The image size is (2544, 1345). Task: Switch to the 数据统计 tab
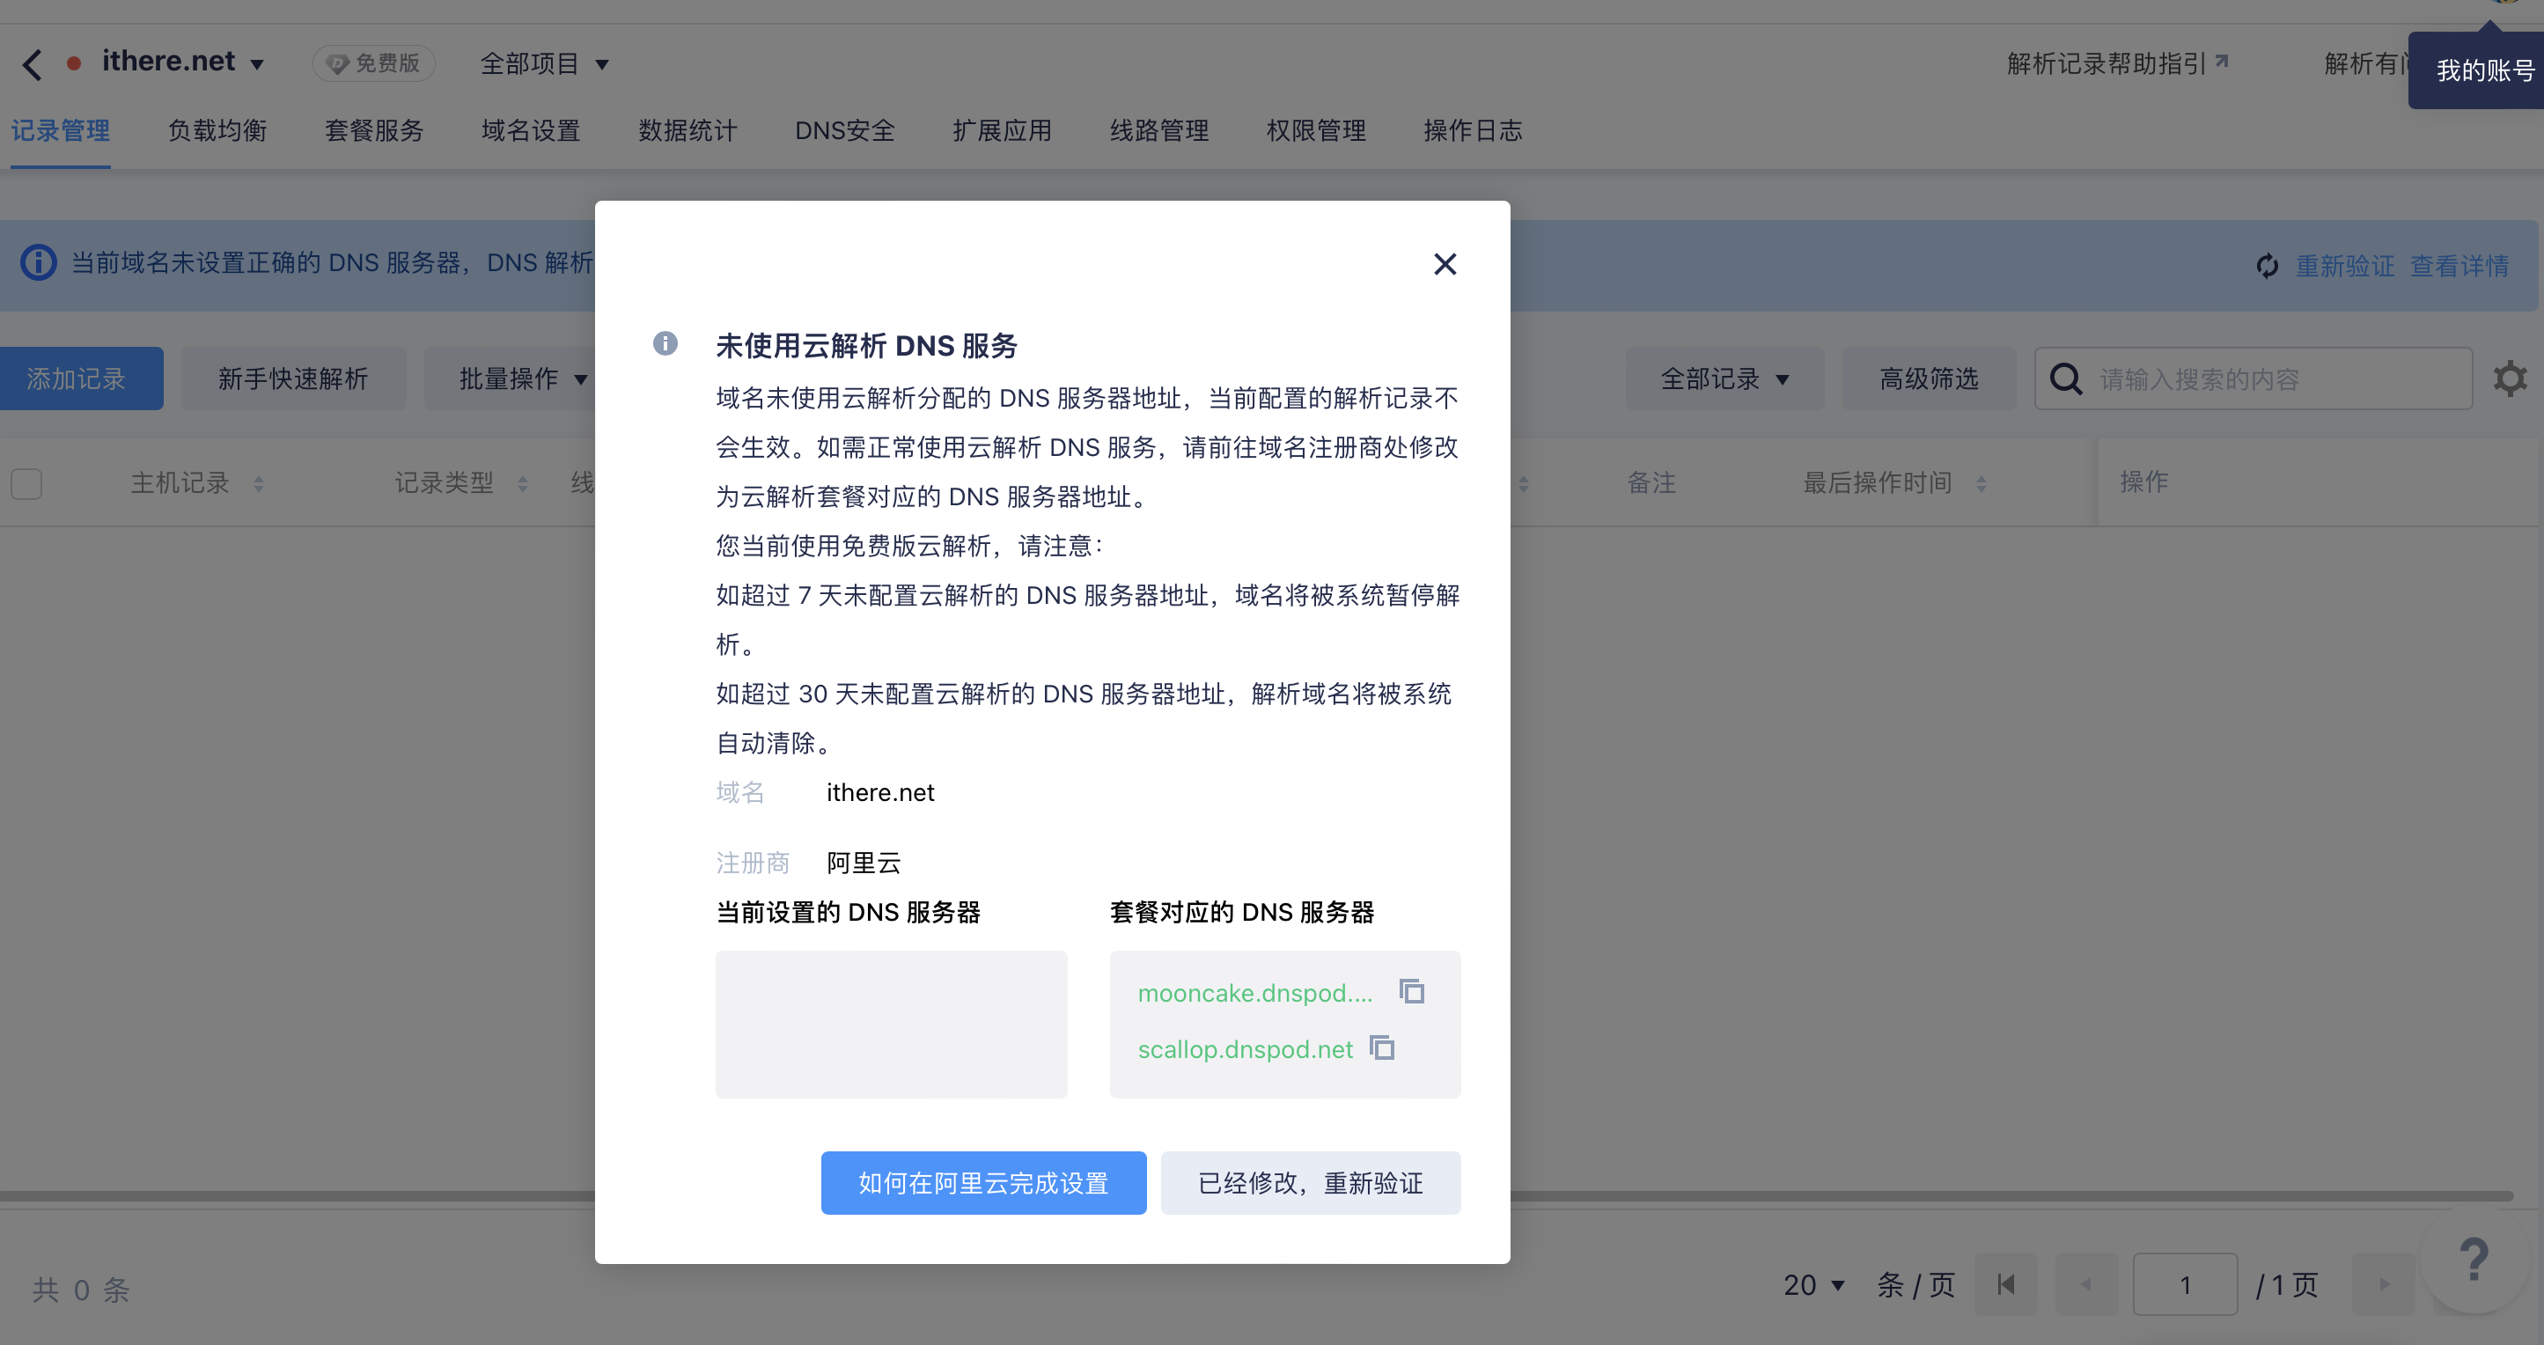(x=688, y=131)
